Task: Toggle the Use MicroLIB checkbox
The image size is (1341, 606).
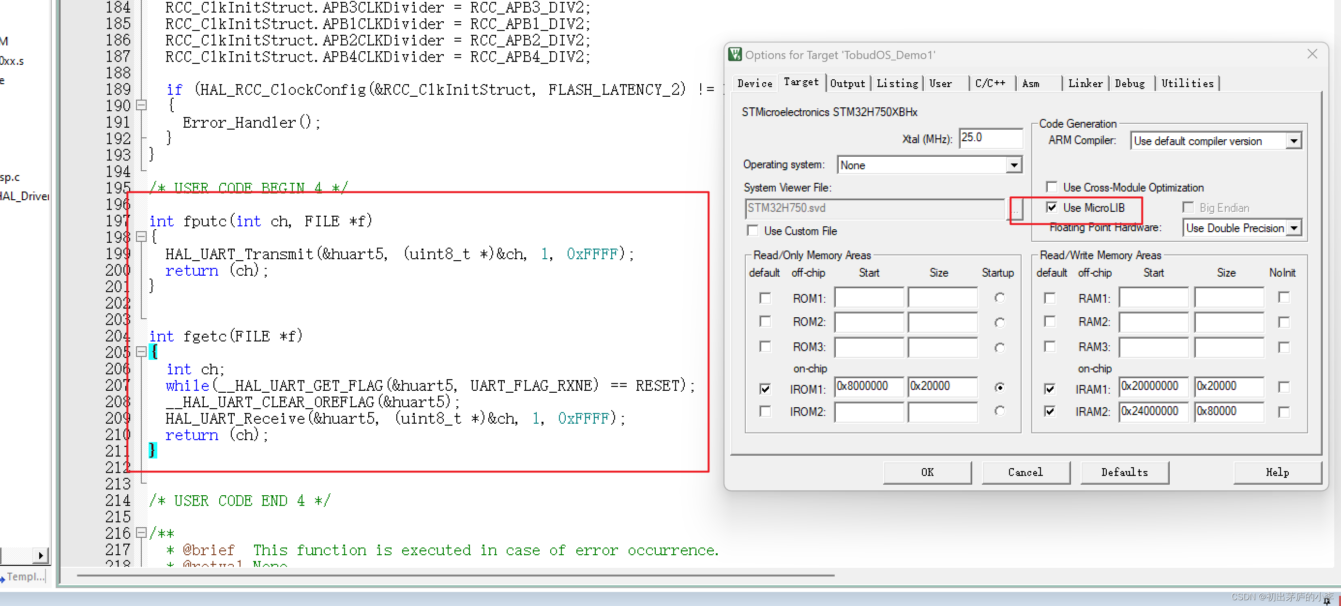Action: 1051,207
